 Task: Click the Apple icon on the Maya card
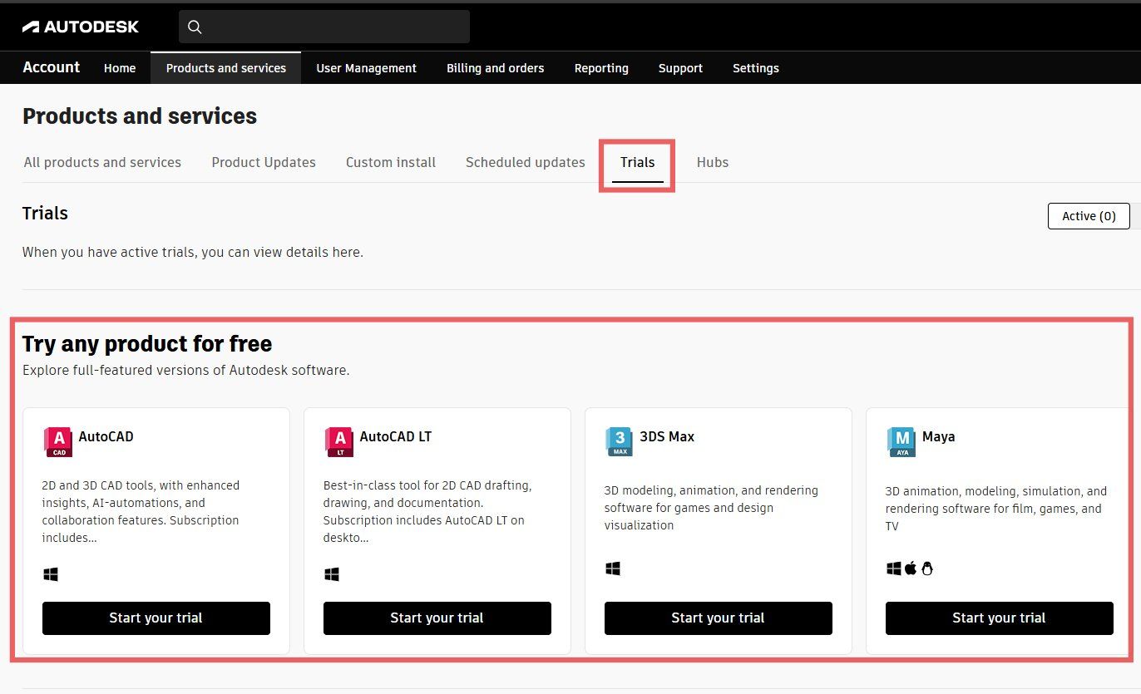(911, 568)
